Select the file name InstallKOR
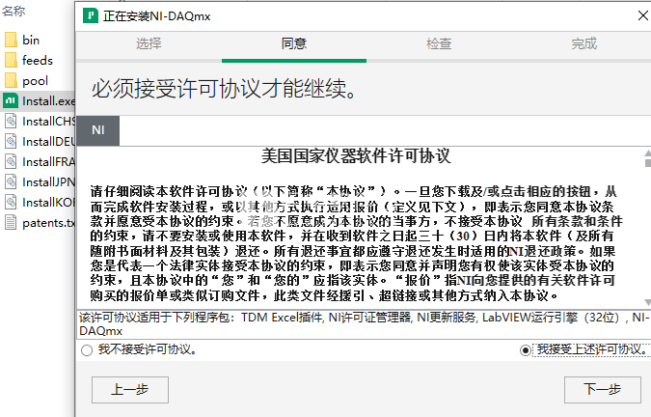The height and width of the screenshot is (417, 651). 48,203
